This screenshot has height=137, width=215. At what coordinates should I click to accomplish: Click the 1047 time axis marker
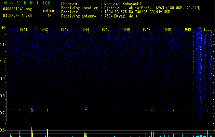pos(146,29)
